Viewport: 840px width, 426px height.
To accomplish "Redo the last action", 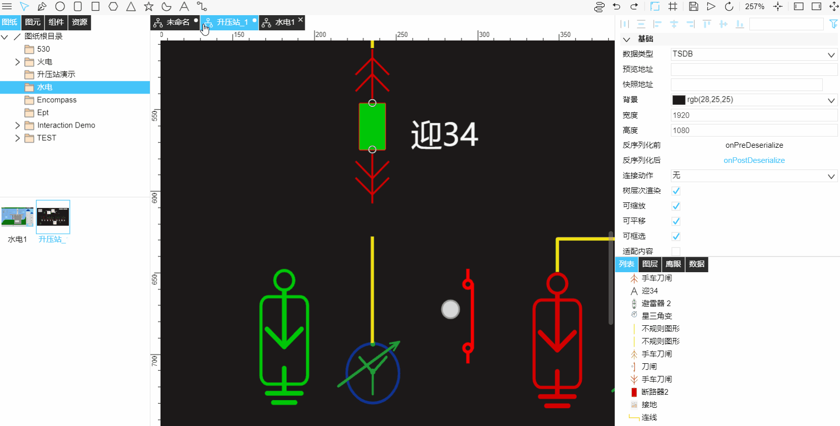I will pyautogui.click(x=634, y=7).
